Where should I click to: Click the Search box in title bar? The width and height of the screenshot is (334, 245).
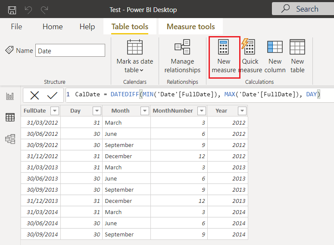pyautogui.click(x=302, y=9)
